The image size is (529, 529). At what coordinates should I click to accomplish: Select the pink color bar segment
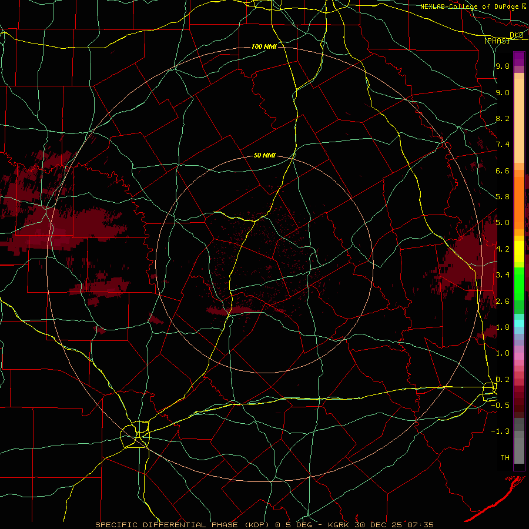pyautogui.click(x=519, y=356)
